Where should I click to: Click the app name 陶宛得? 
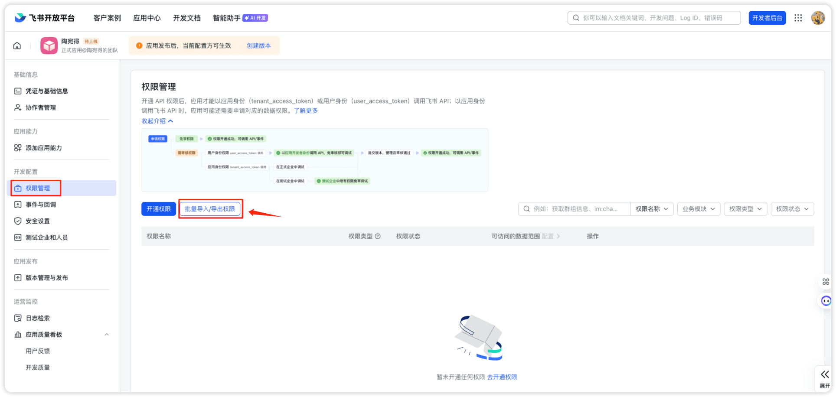[70, 41]
